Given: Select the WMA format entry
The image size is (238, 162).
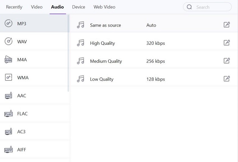Looking at the screenshot, I should tap(23, 78).
